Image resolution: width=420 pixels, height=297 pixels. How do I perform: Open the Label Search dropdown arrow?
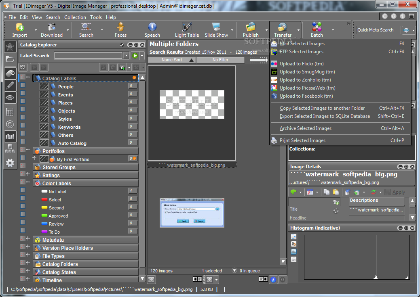(126, 56)
